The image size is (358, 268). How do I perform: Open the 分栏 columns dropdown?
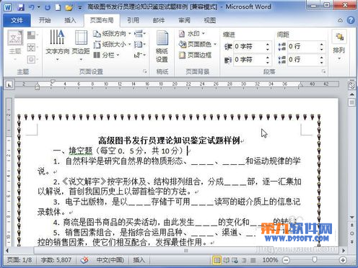pyautogui.click(x=106, y=55)
